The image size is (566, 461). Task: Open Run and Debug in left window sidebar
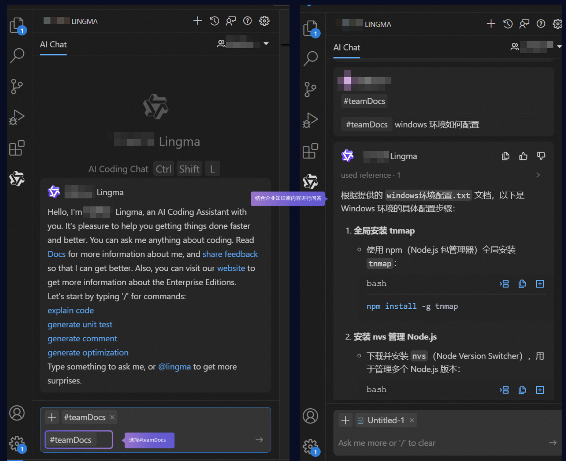[17, 117]
